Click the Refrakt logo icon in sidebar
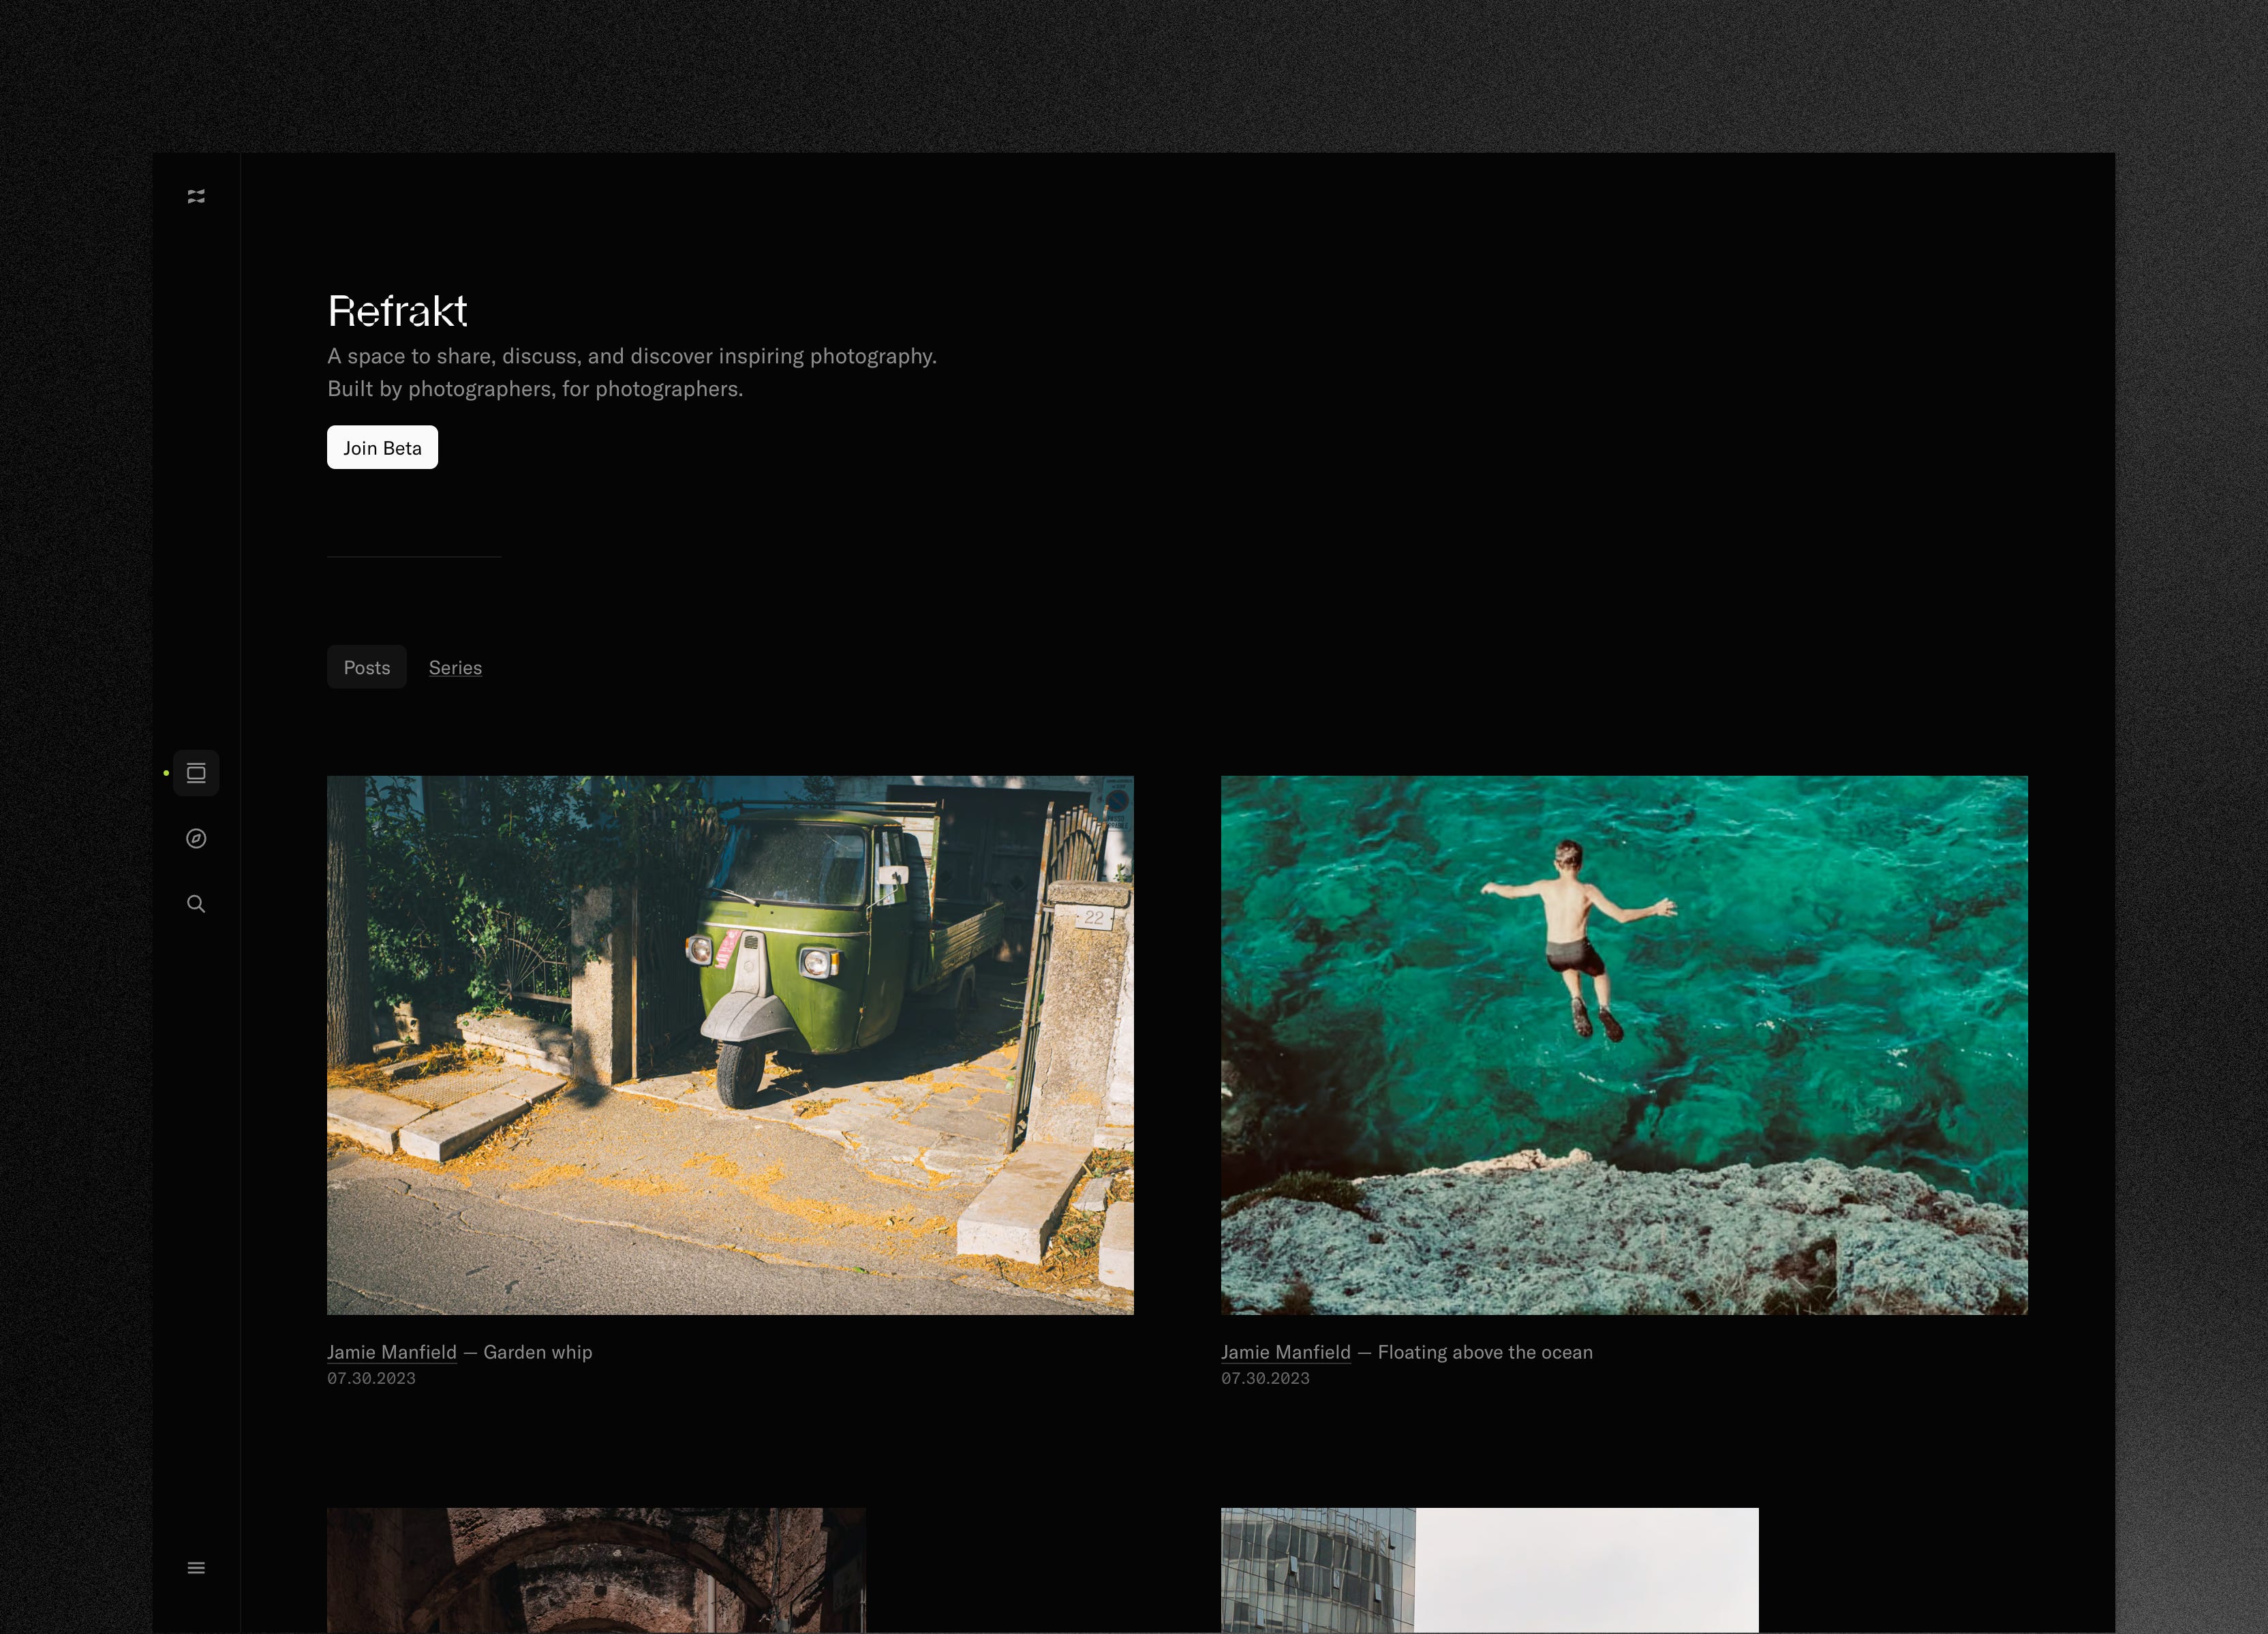The height and width of the screenshot is (1634, 2268). (196, 196)
